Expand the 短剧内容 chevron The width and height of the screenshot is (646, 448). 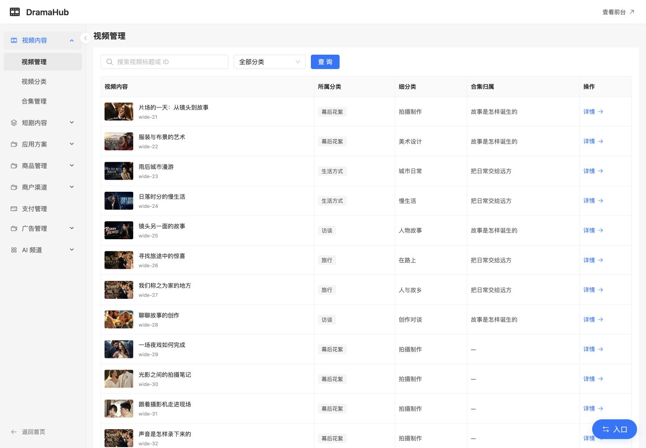click(x=72, y=122)
